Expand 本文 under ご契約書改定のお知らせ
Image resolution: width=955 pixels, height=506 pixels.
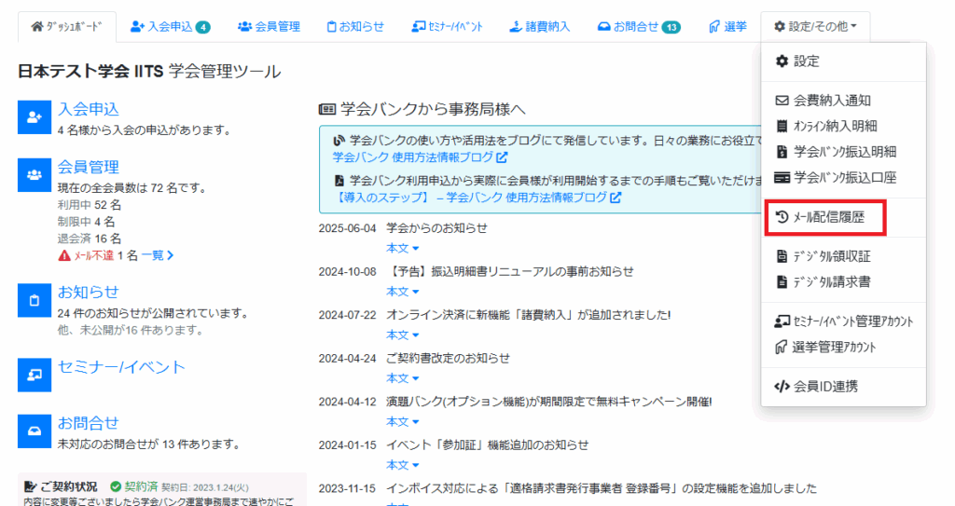click(x=403, y=378)
